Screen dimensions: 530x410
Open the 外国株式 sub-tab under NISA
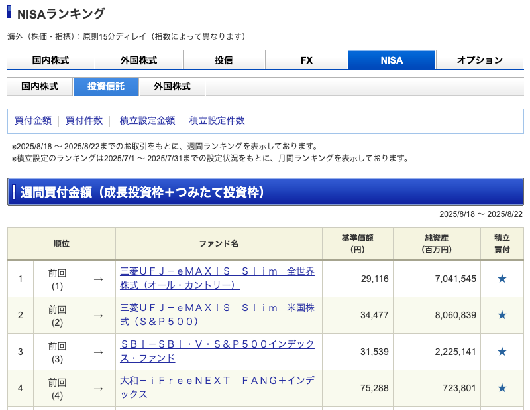172,86
